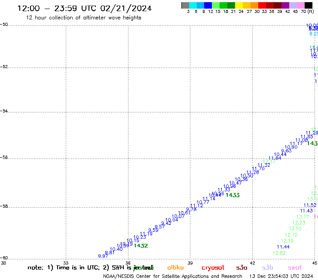318x280 pixels.
Task: Click the light green value "13.77"
Action: point(303,217)
